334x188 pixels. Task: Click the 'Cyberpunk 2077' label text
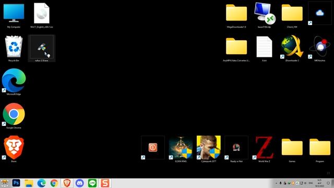[x=209, y=161]
